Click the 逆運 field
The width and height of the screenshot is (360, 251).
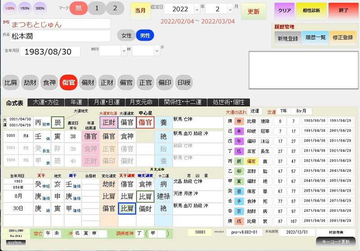(255, 111)
